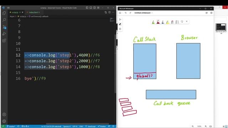Split the VS Code editor right
Screen dimensions: 228x128
(109, 12)
